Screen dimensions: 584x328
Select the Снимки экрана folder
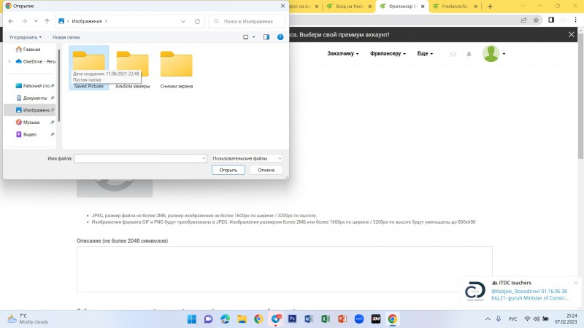point(177,70)
